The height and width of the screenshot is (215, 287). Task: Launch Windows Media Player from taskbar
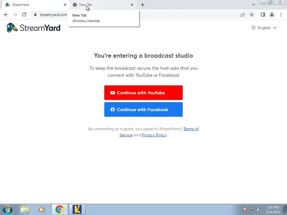(42, 209)
